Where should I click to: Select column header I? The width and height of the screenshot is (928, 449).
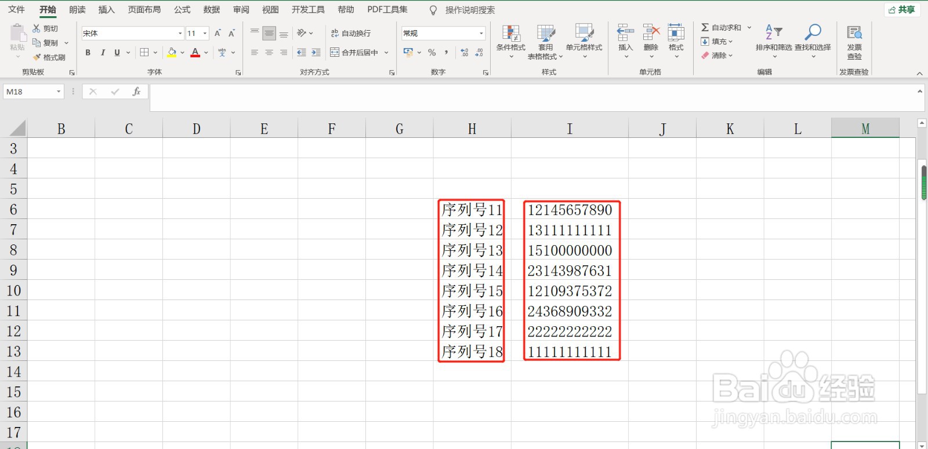pos(570,129)
